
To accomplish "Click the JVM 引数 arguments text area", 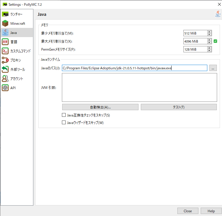I will (x=139, y=87).
